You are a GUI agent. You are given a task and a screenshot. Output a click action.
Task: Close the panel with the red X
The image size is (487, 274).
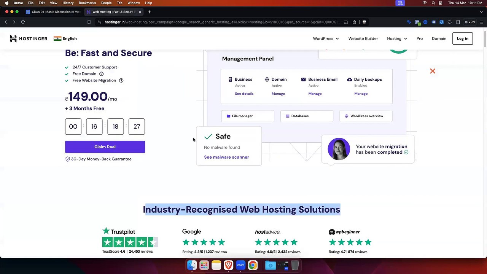coord(433,71)
